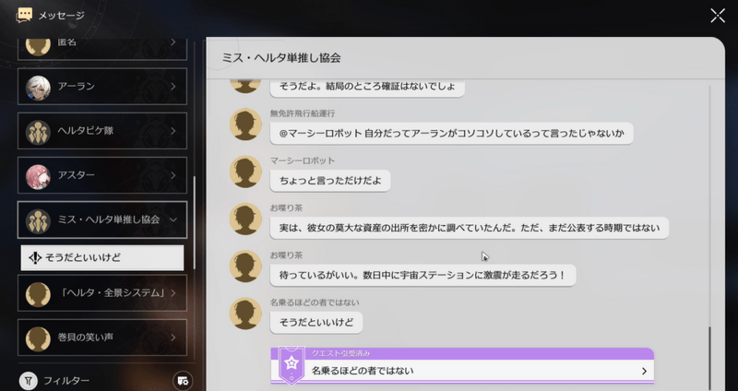Click the アーラン contact avatar

tap(38, 86)
